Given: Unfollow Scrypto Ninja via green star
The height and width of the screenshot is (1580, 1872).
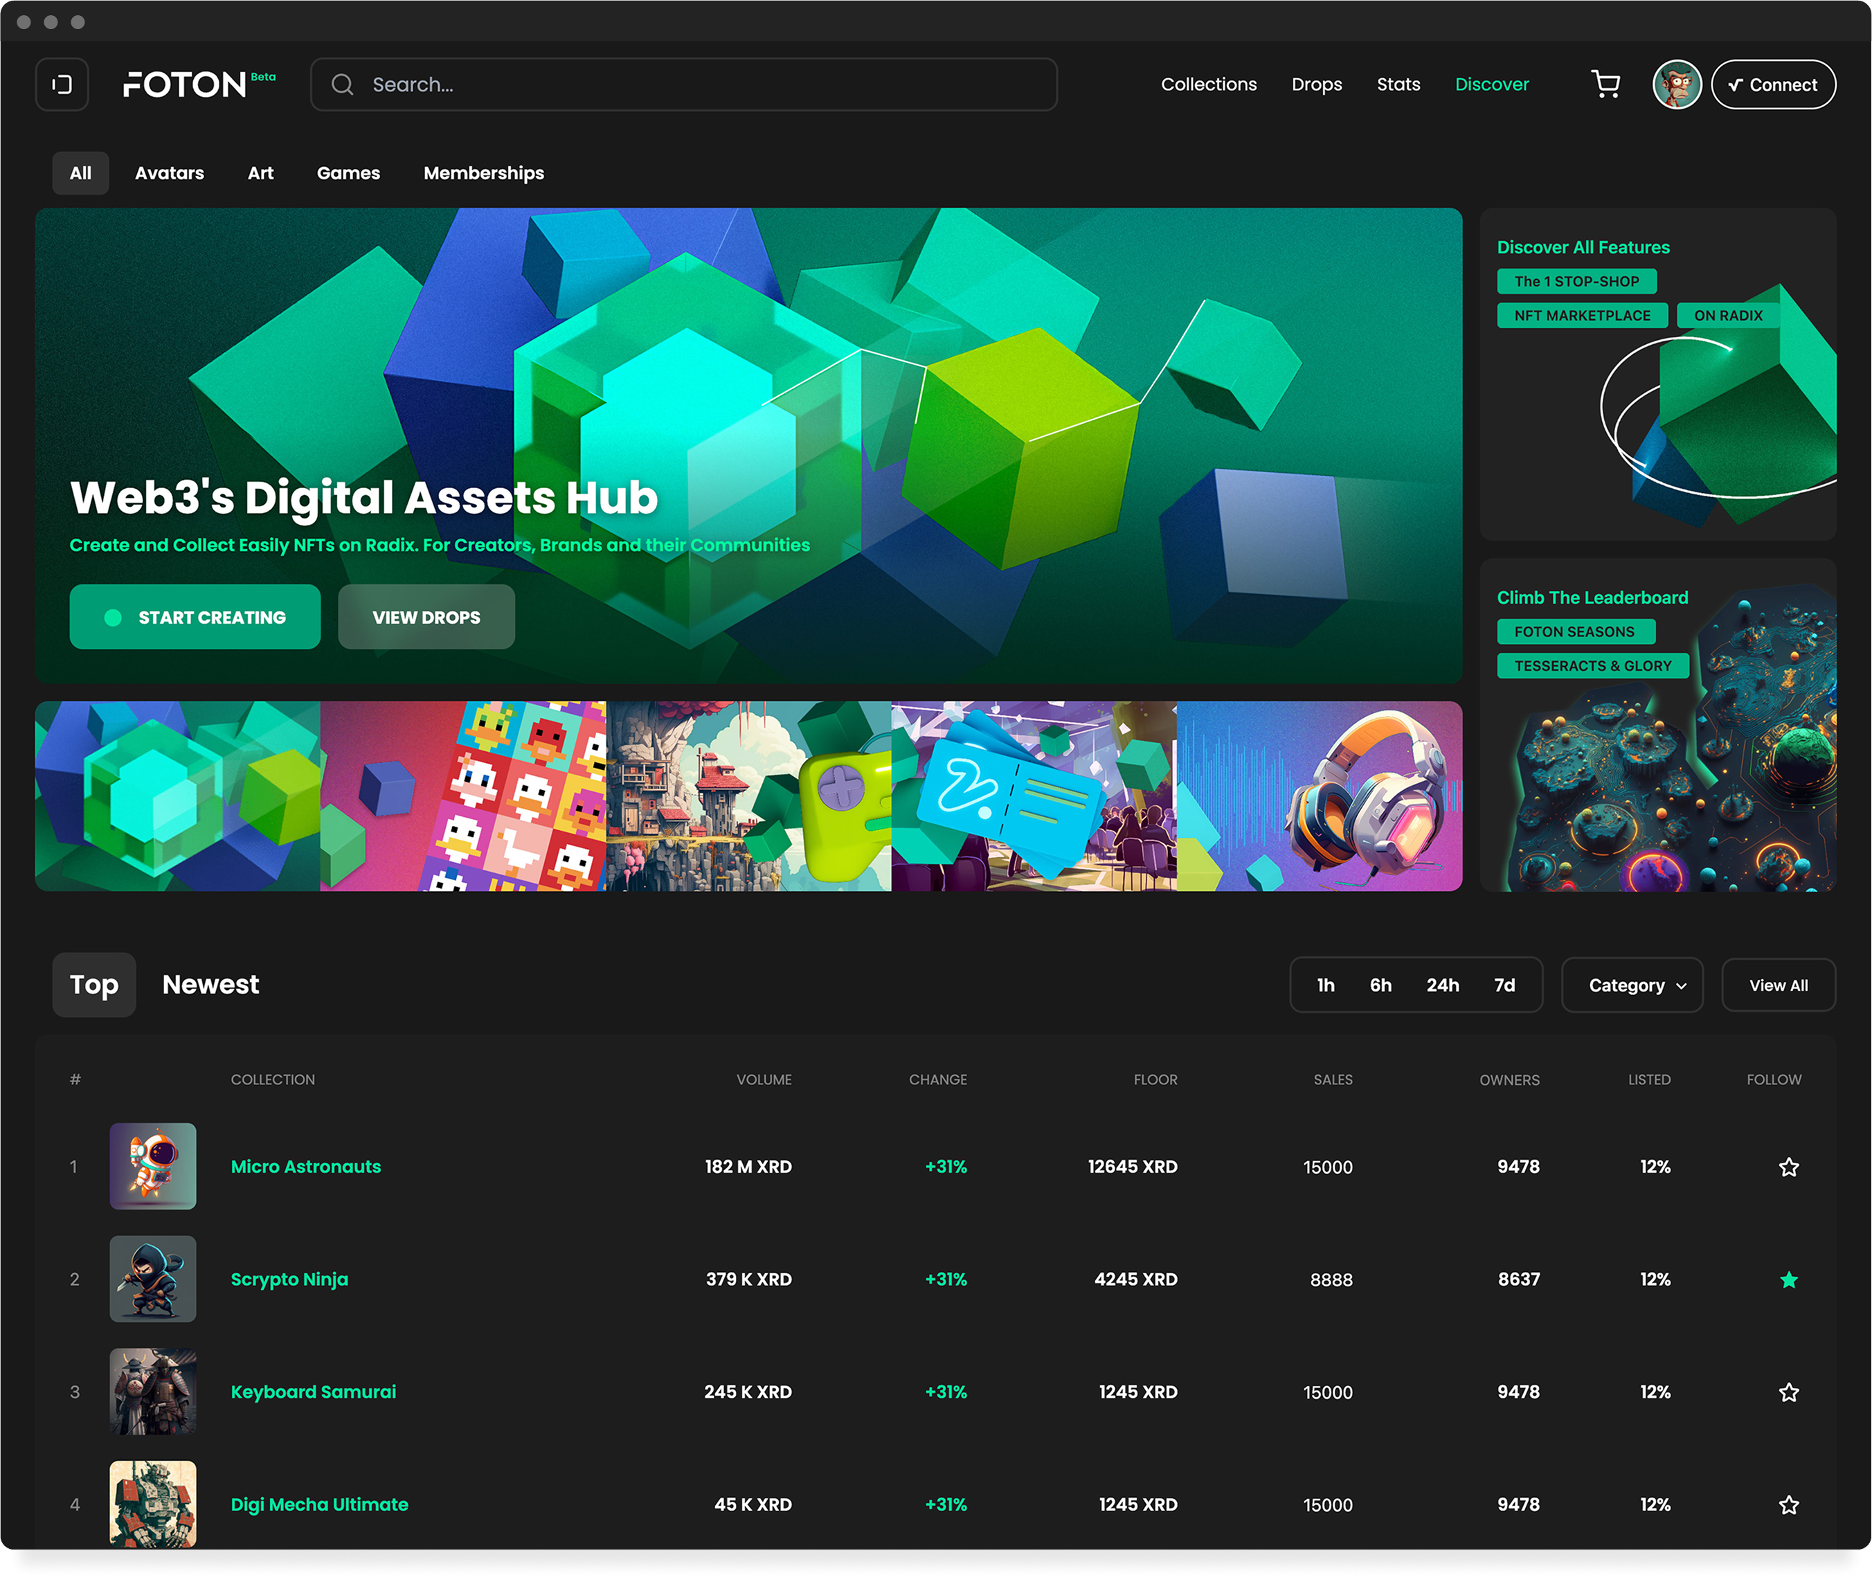Looking at the screenshot, I should tap(1788, 1280).
